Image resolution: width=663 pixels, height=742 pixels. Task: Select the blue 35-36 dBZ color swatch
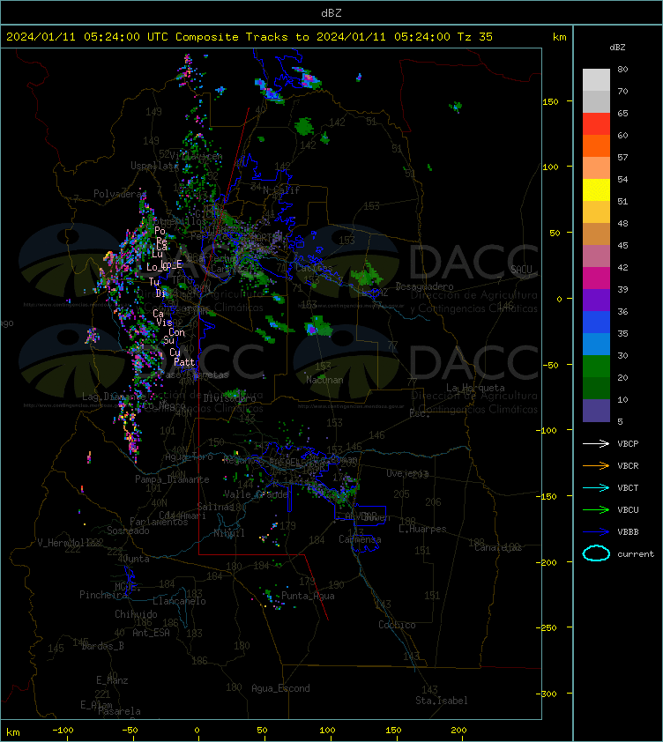596,323
